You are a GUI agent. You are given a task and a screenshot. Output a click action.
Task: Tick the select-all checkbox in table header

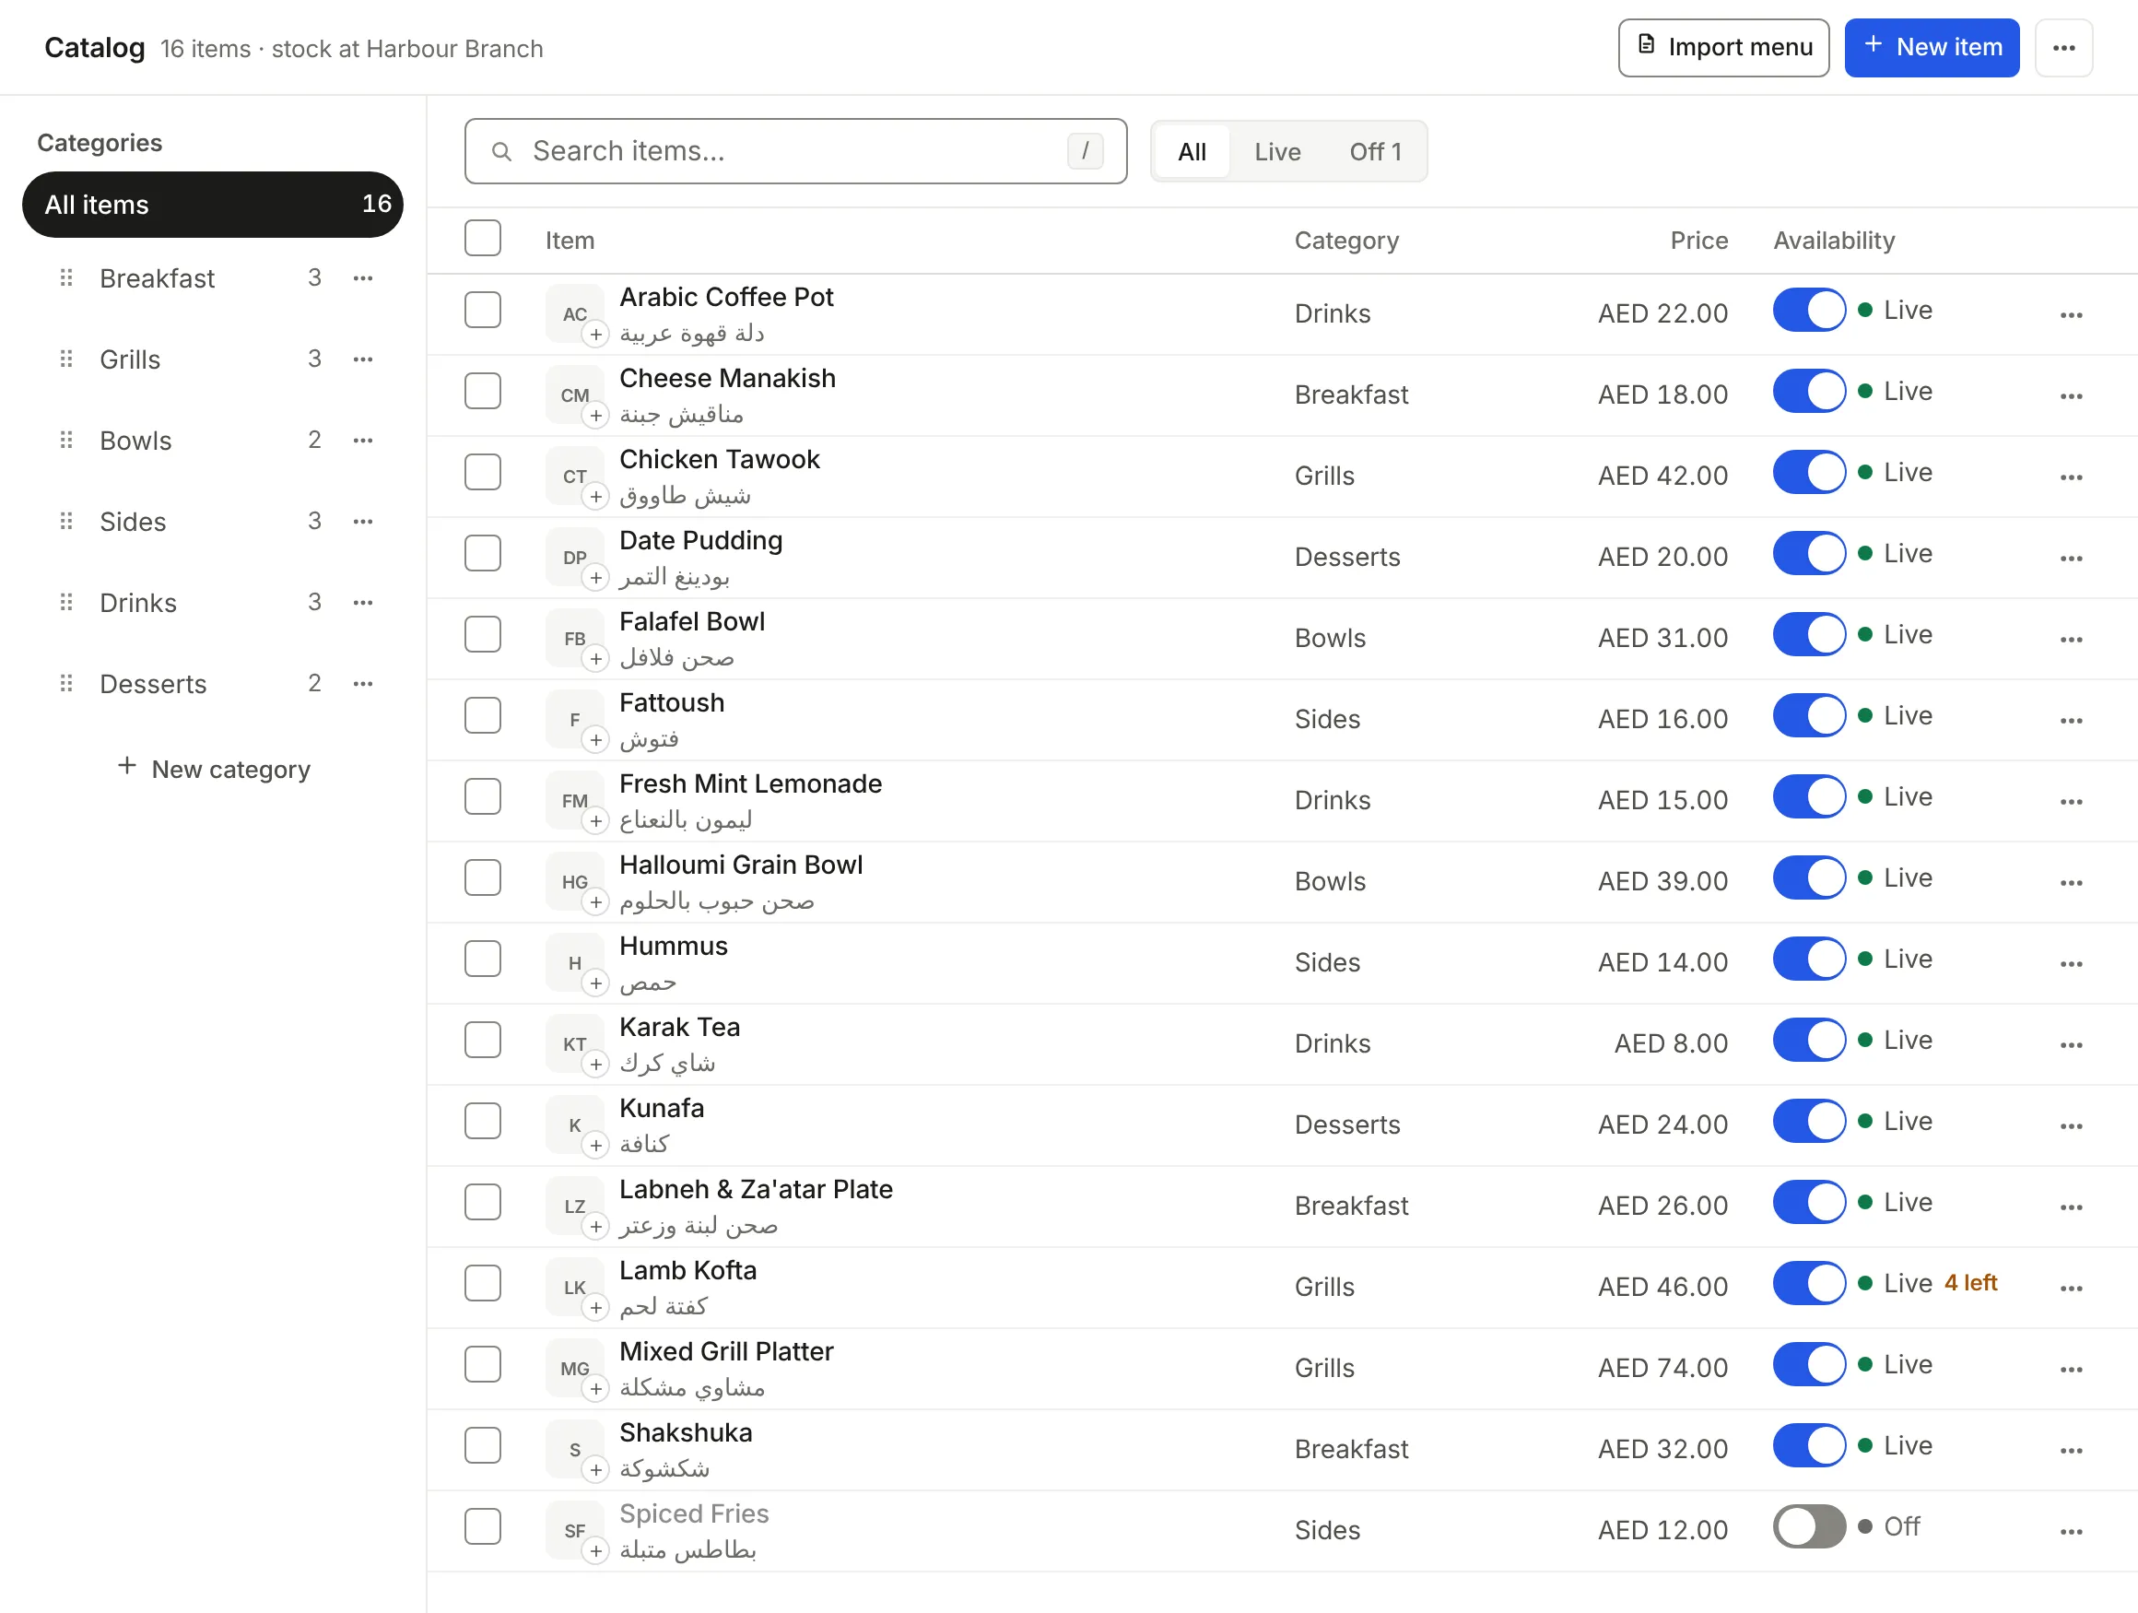pyautogui.click(x=482, y=239)
